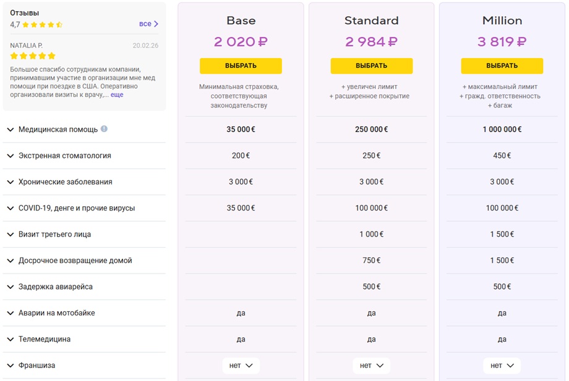Choose Standard plan with ВЫБРАТЬ button
This screenshot has height=381, width=569.
372,66
